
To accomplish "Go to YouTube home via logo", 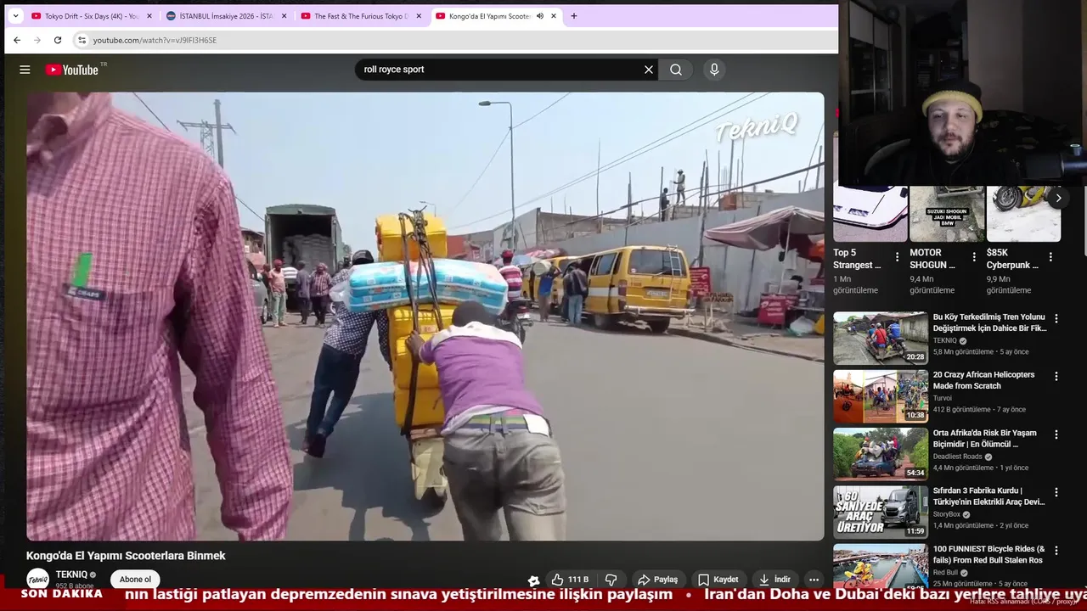I will [x=72, y=70].
